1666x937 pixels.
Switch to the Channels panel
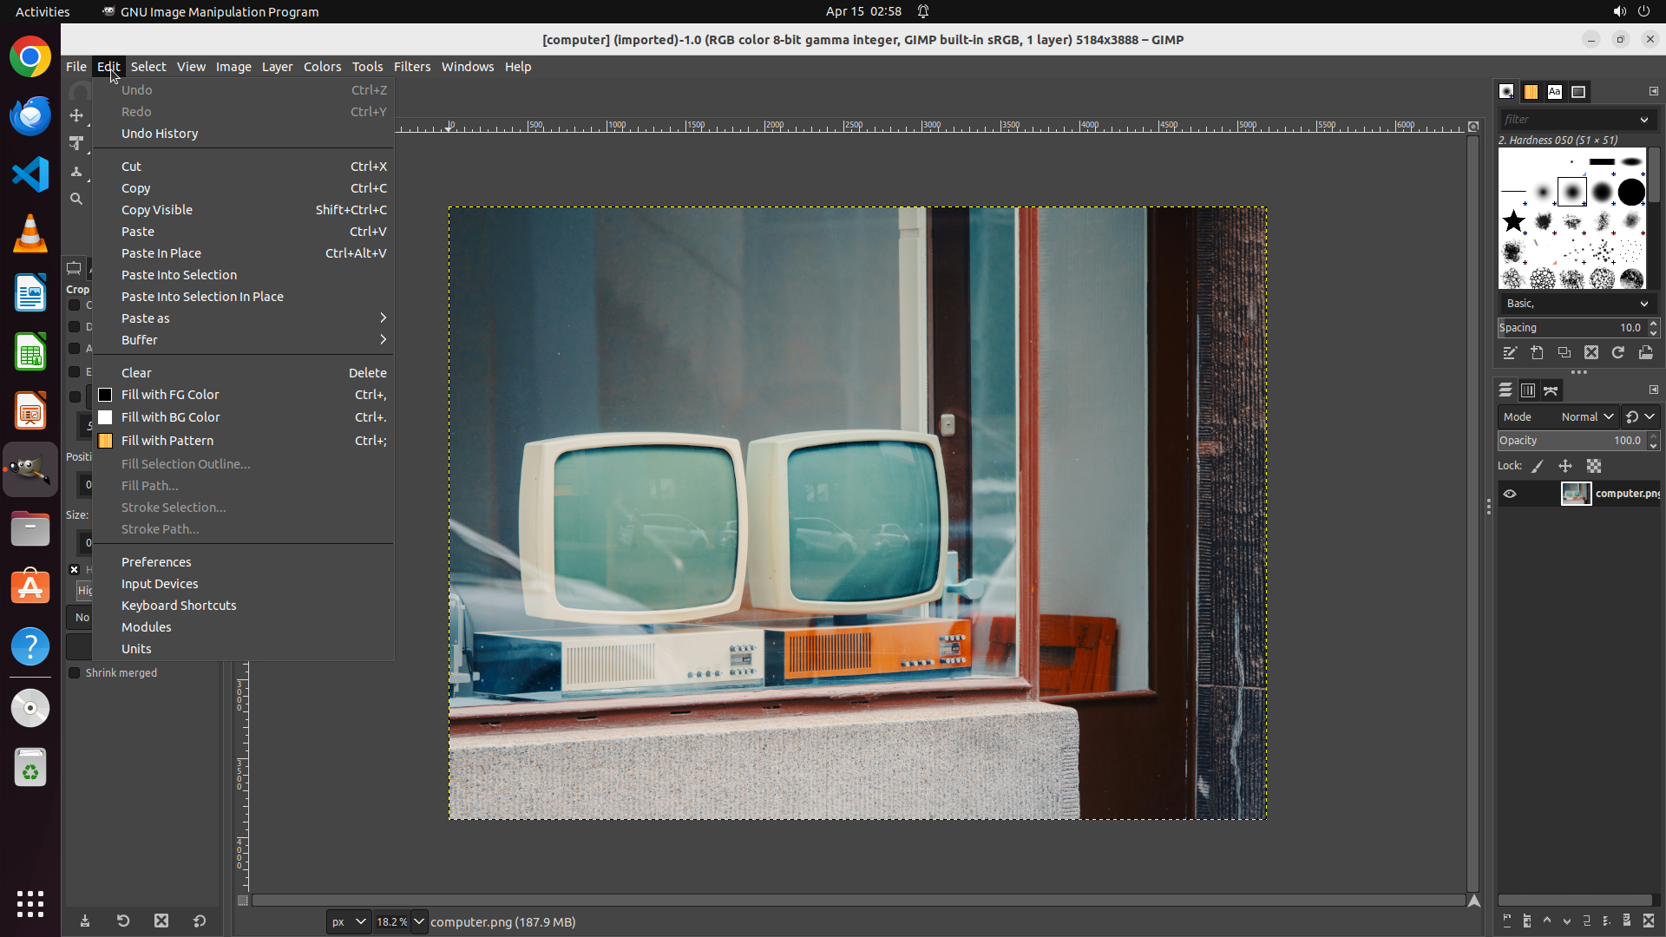[1527, 390]
